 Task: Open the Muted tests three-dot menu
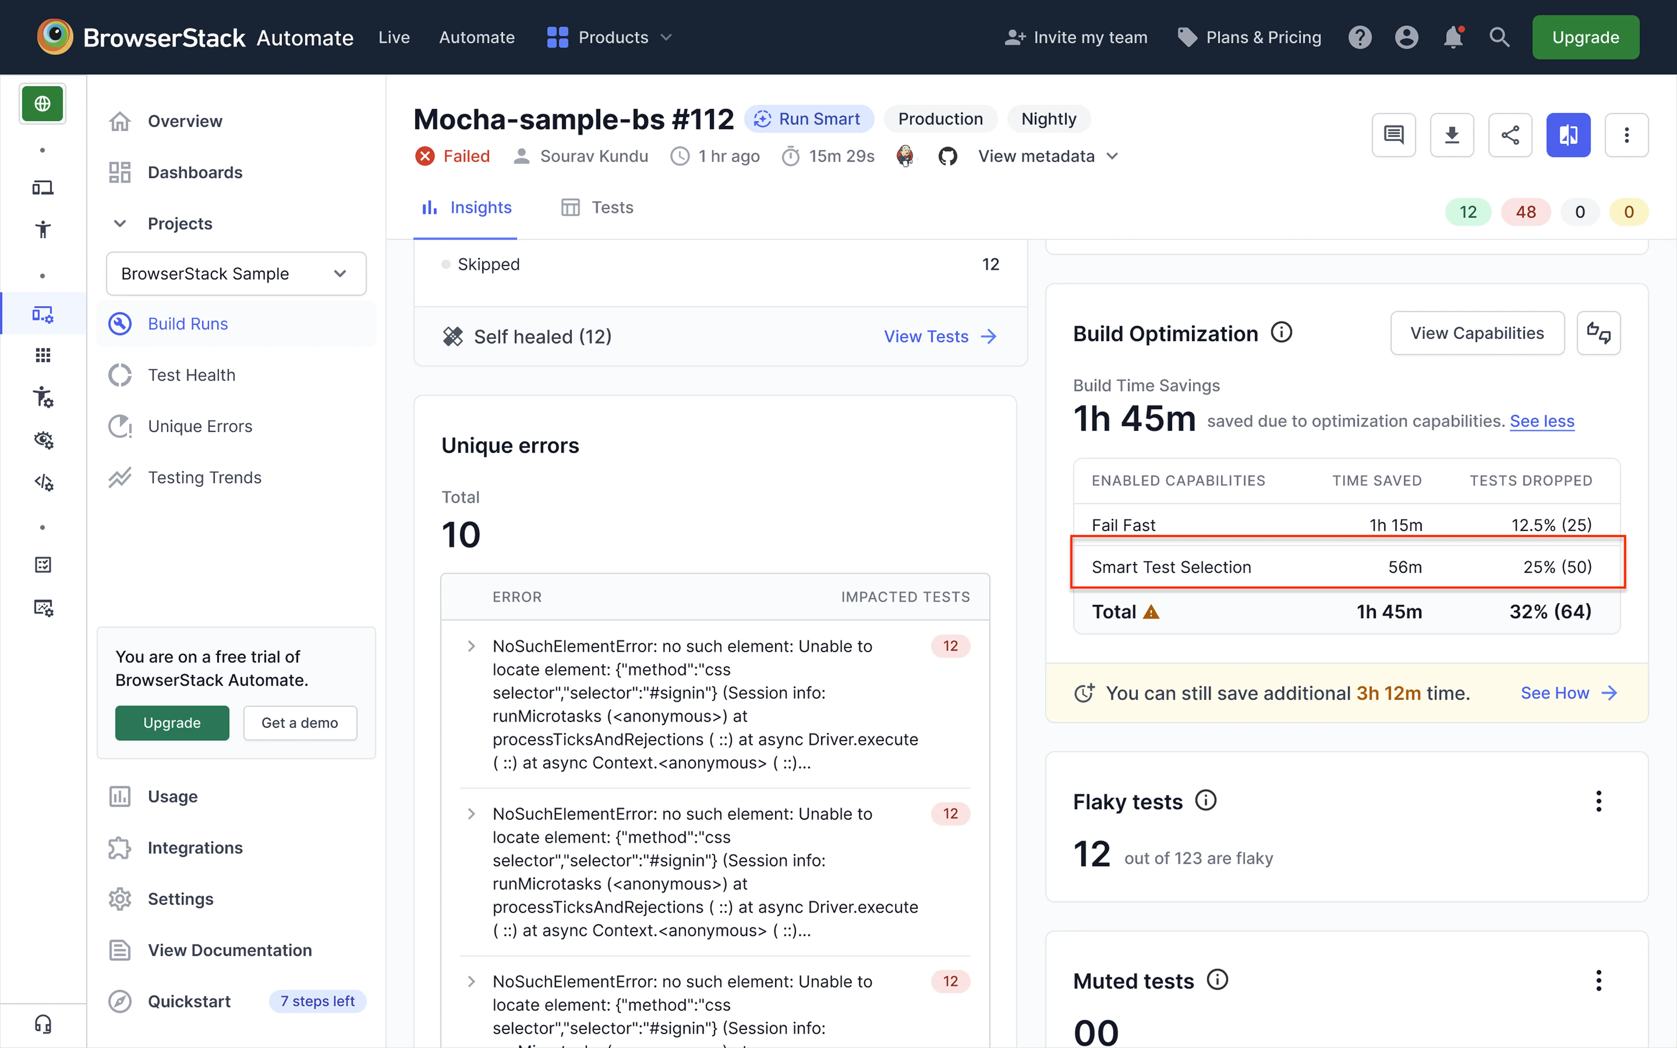pos(1599,981)
